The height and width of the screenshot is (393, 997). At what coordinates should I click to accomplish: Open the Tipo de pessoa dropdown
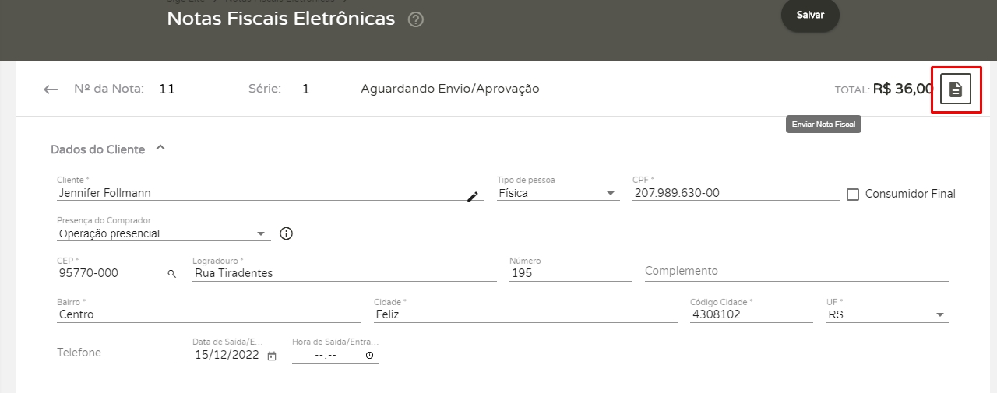point(558,193)
